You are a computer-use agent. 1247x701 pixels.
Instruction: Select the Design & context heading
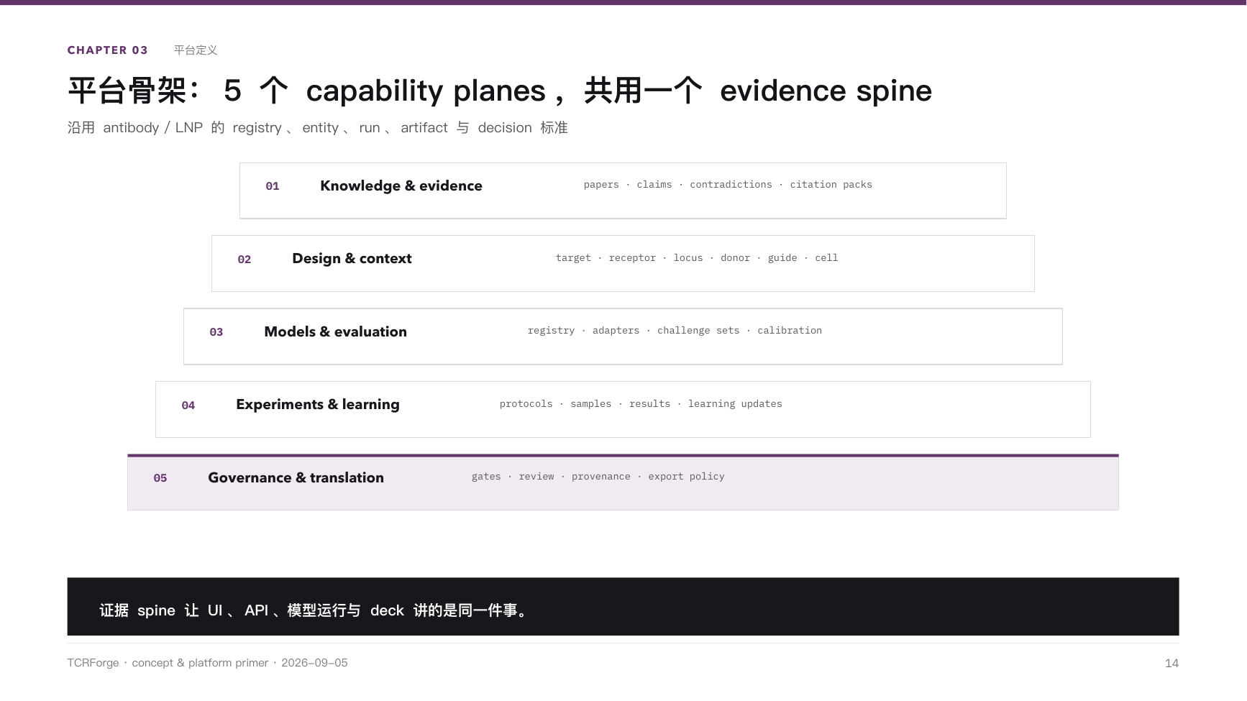(x=352, y=258)
